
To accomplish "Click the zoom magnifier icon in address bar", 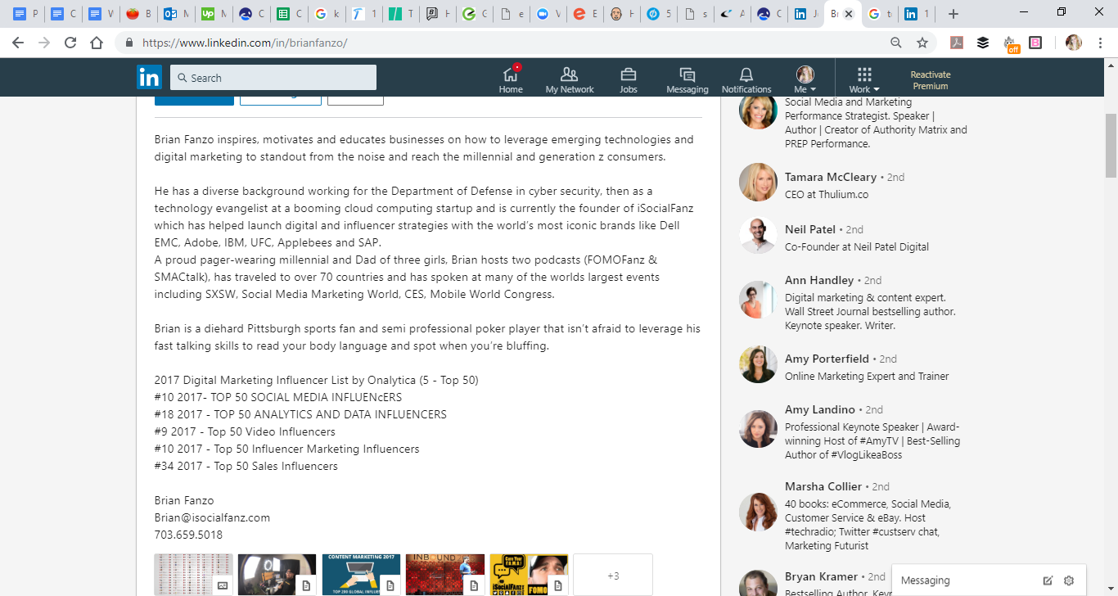I will (x=896, y=43).
